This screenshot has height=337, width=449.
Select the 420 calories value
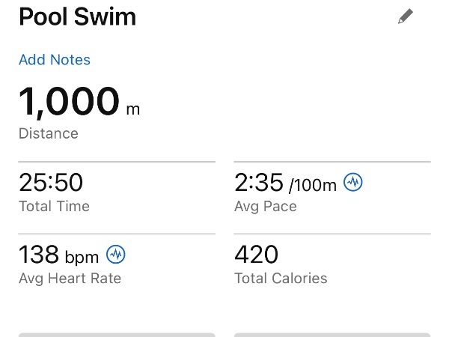(x=257, y=255)
